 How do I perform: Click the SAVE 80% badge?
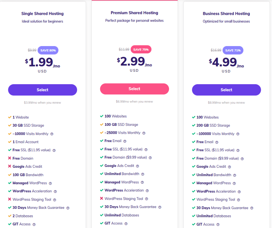tap(48, 51)
